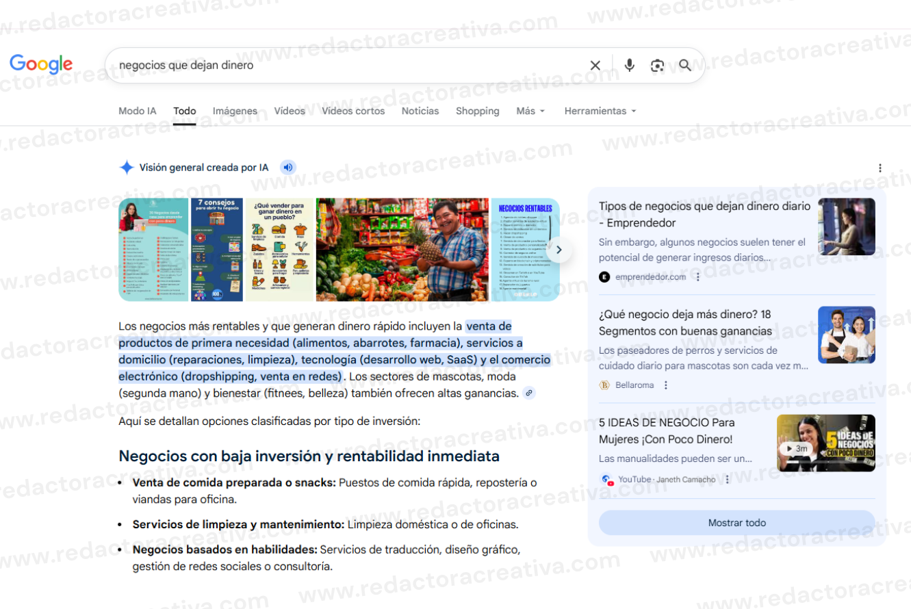This screenshot has height=609, width=911.
Task: Play the 3m YouTube video thumbnail
Action: click(826, 443)
